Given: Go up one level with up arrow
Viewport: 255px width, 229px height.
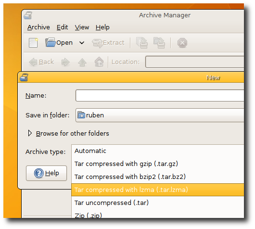Looking at the screenshot, I should (x=82, y=62).
